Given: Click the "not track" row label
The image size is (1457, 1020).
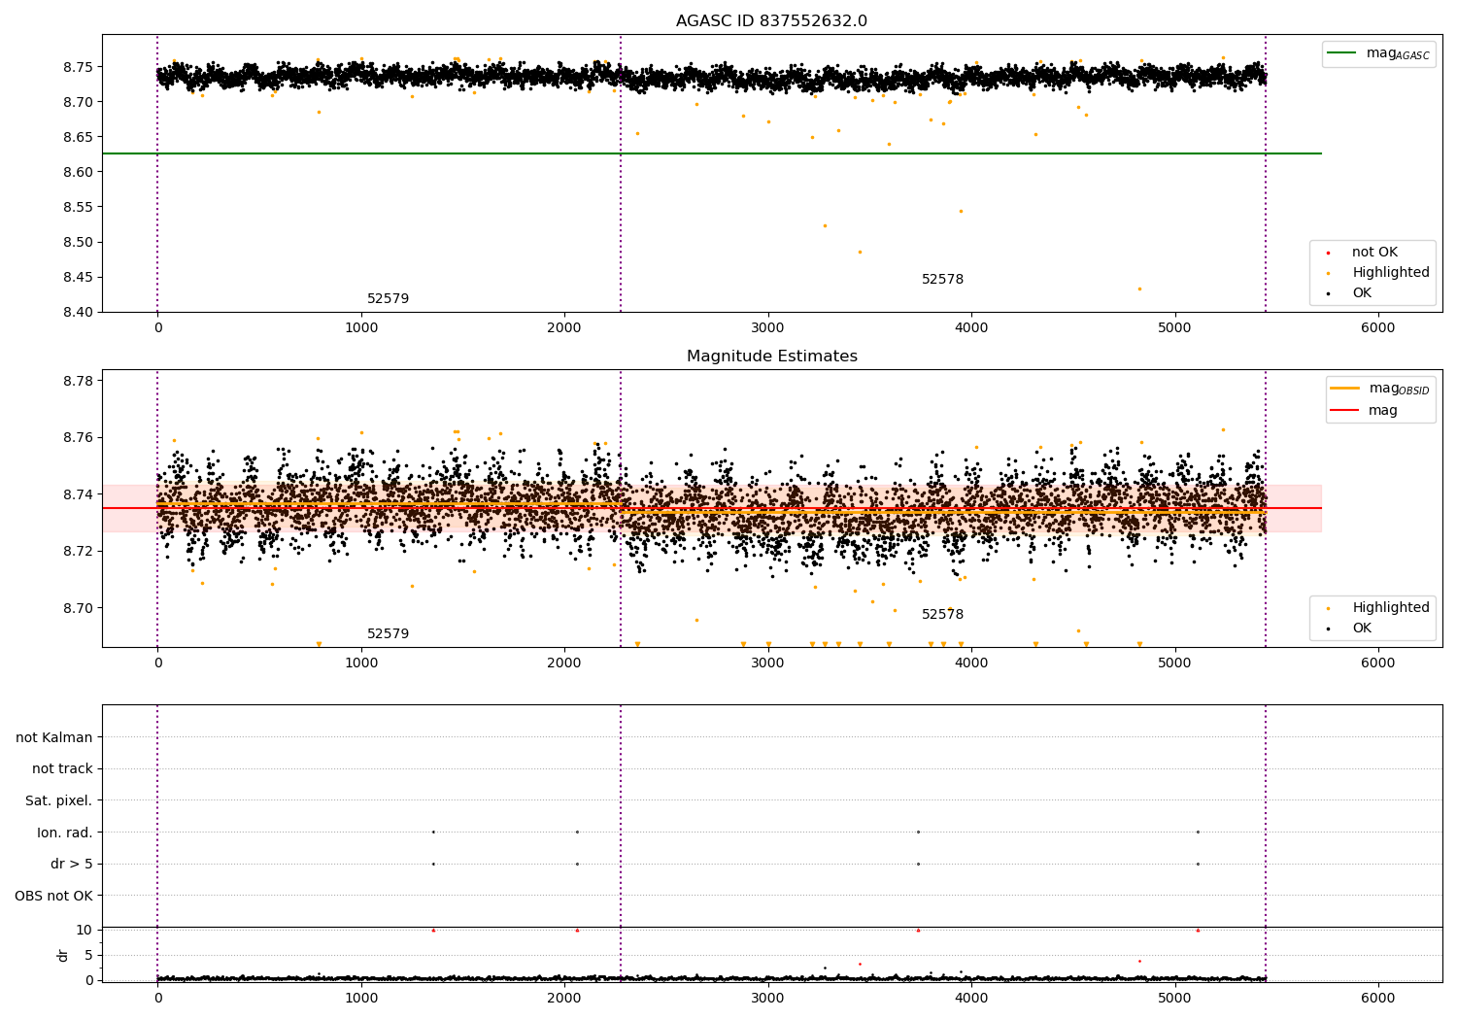Looking at the screenshot, I should click(62, 769).
